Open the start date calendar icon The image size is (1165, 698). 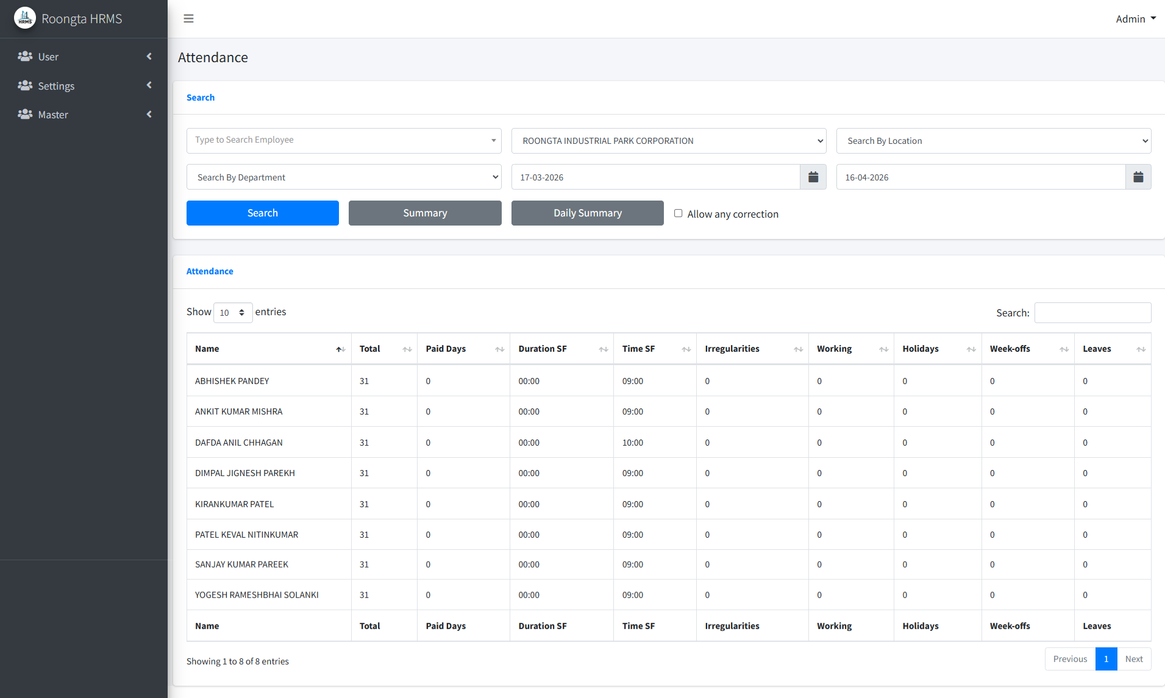813,177
